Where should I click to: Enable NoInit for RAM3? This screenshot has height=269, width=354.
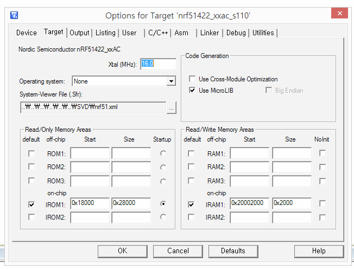coord(323,181)
